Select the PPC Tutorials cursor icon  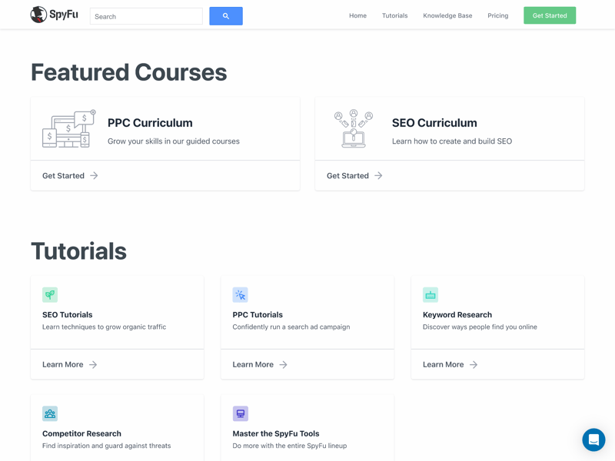[x=240, y=295]
